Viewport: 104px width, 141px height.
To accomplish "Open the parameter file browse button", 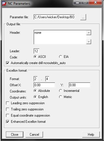I will pos(83,17).
